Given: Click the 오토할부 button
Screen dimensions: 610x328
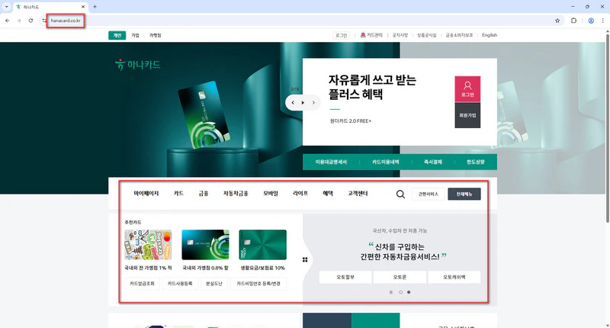Looking at the screenshot, I should 345,277.
